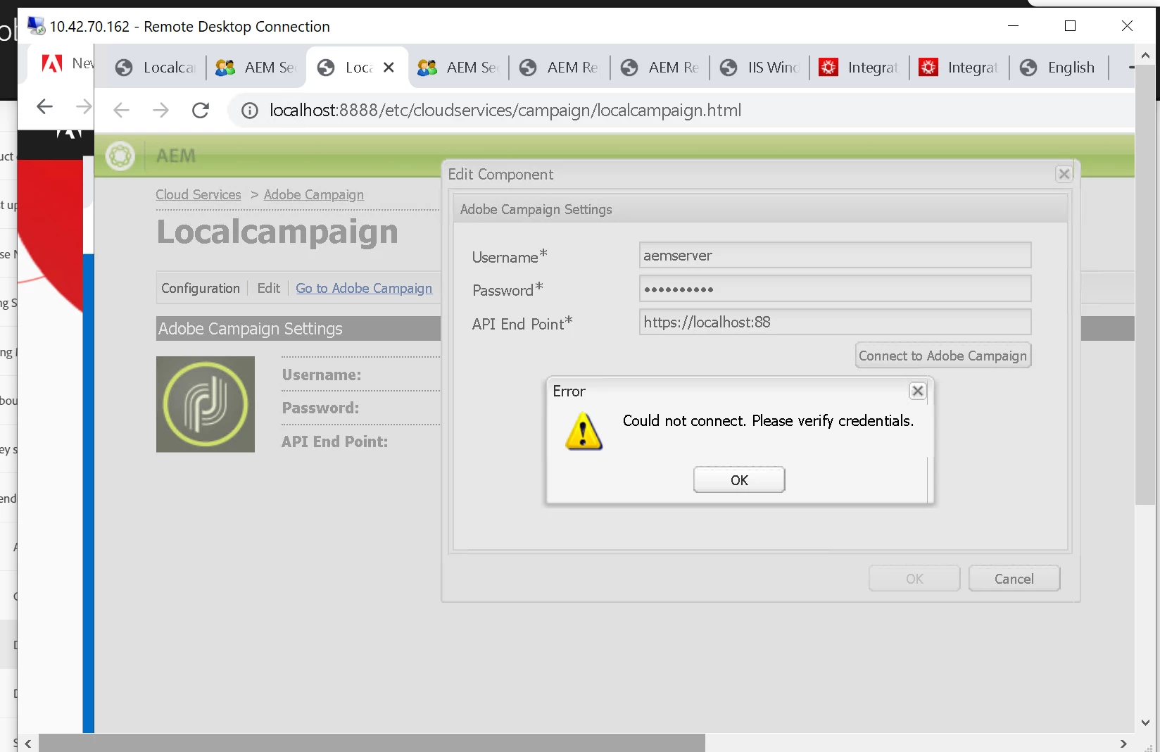Focus the Username input field

click(835, 255)
